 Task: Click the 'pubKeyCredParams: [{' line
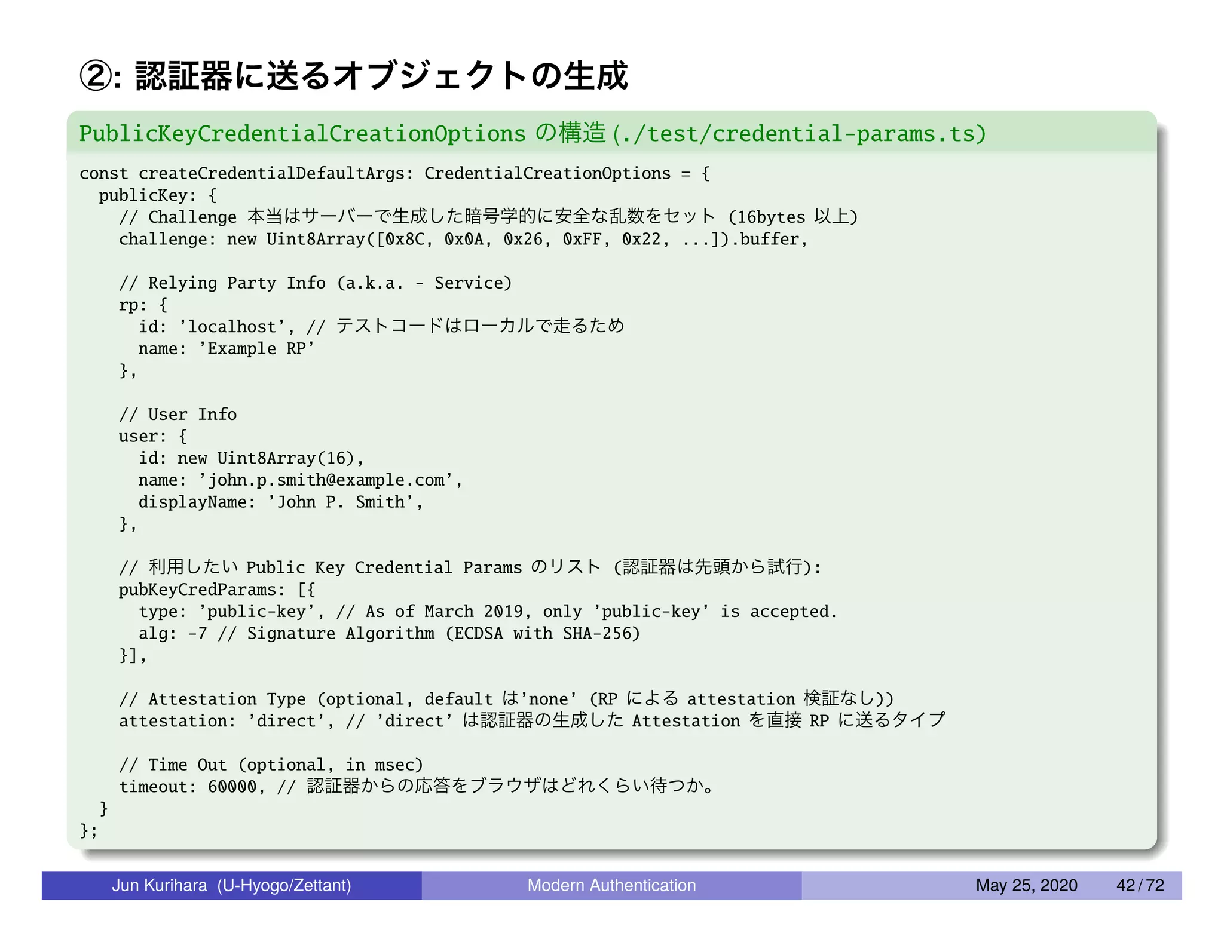click(217, 590)
